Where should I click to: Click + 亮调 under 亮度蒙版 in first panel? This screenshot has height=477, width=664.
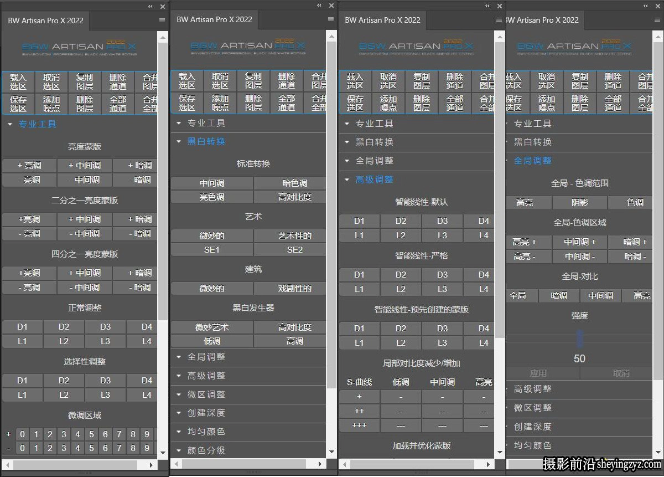[x=30, y=165]
